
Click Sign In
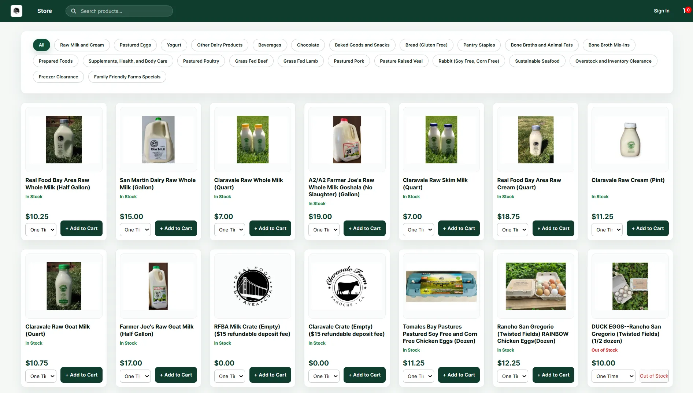[x=661, y=11]
